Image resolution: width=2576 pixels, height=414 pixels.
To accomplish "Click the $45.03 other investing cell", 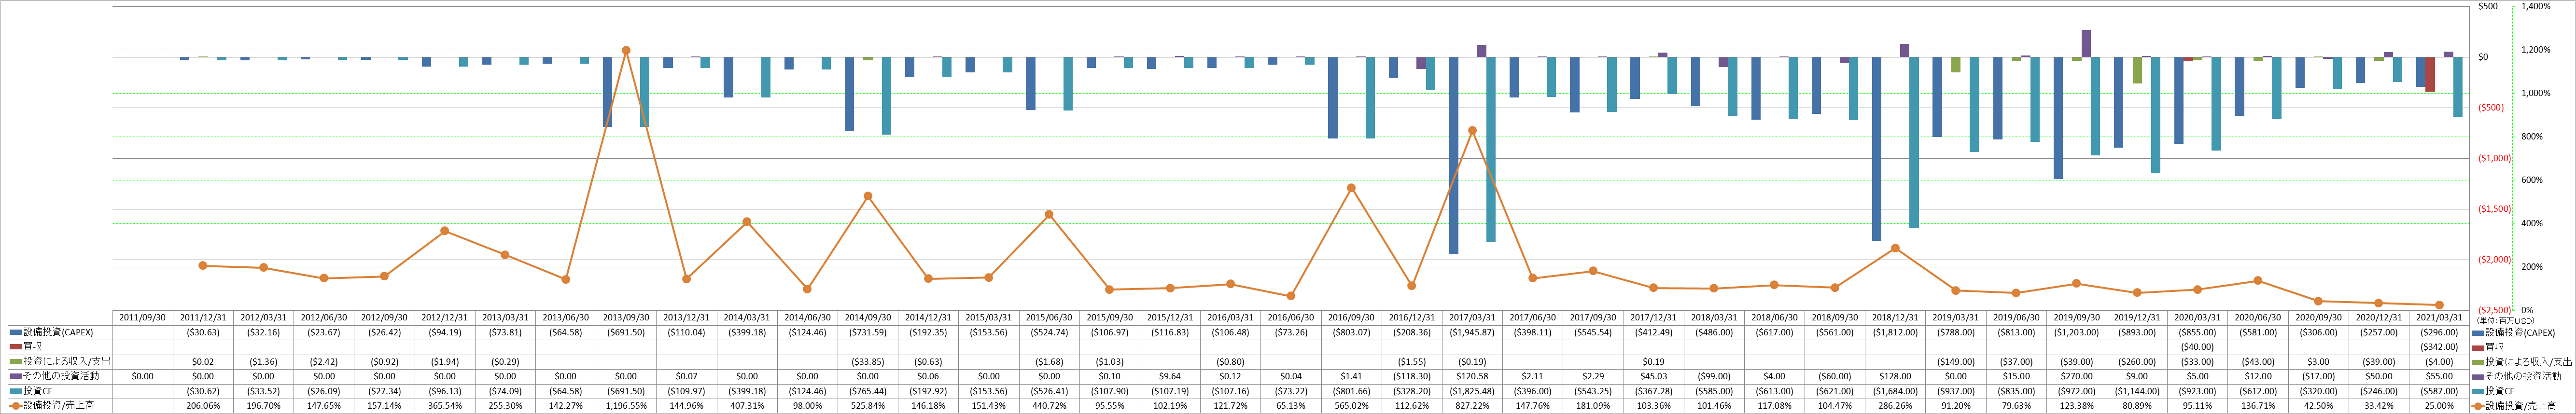I will pyautogui.click(x=1653, y=376).
